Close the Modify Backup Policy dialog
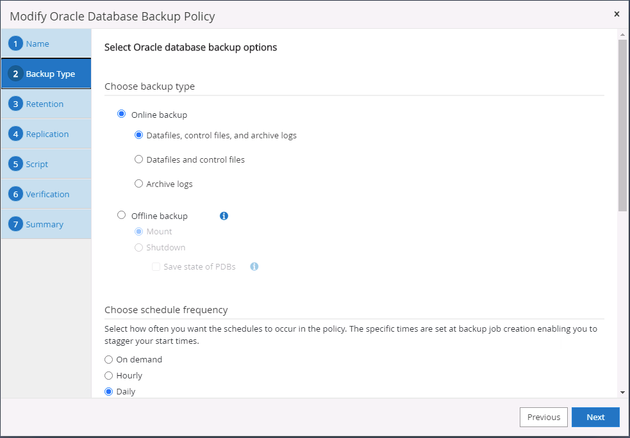This screenshot has width=630, height=438. pos(617,13)
